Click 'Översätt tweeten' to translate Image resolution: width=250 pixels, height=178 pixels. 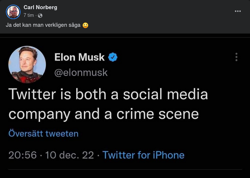43,133
